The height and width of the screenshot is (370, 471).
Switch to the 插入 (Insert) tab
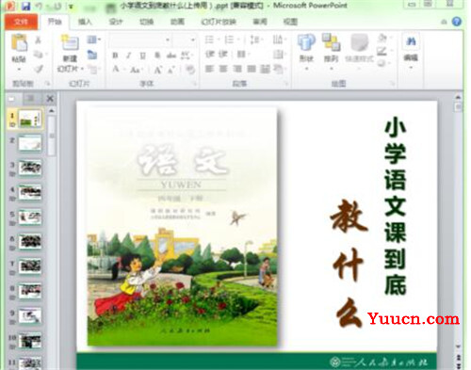pos(85,22)
